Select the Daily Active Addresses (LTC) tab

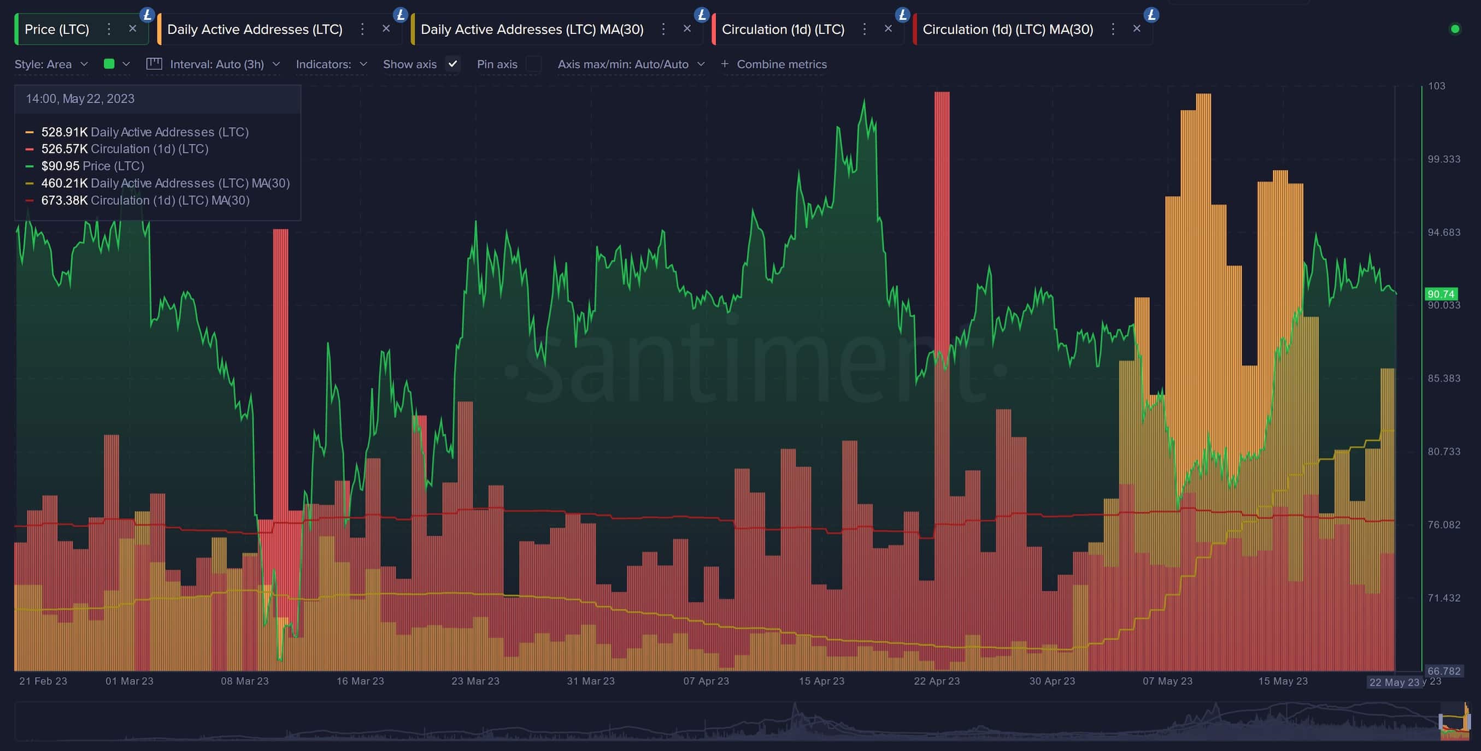[255, 29]
